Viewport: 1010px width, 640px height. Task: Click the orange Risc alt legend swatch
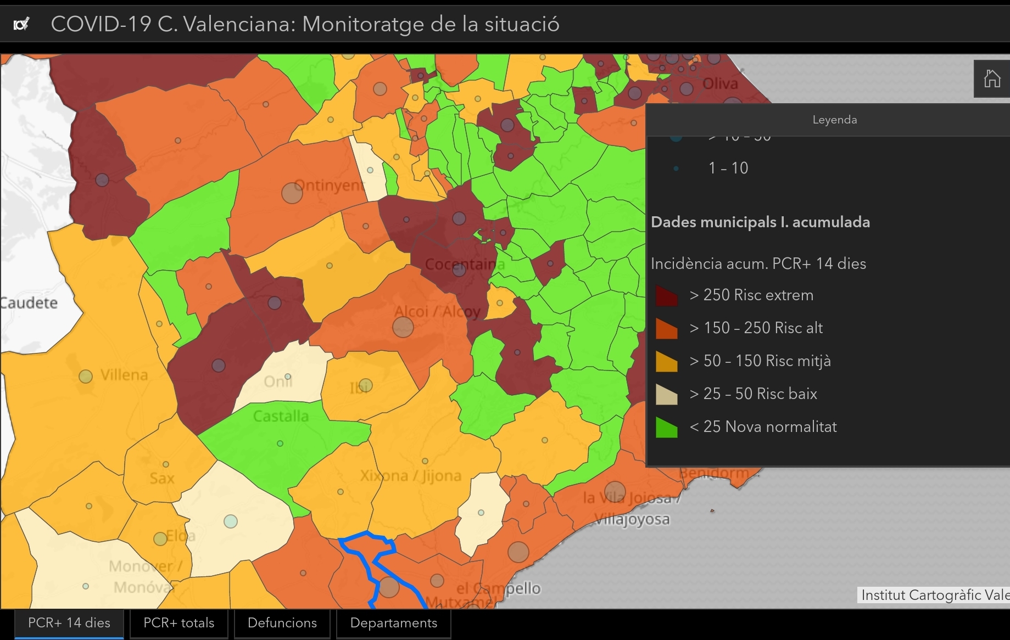coord(667,328)
